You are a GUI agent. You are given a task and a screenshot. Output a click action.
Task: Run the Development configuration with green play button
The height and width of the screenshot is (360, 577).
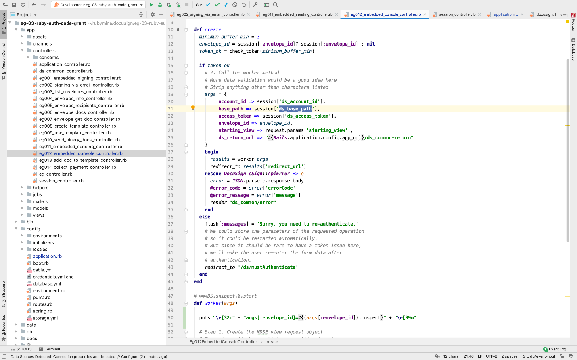(x=151, y=5)
